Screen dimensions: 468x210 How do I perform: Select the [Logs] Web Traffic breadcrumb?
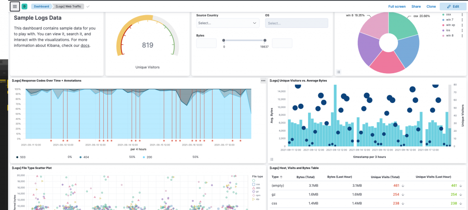pyautogui.click(x=69, y=6)
